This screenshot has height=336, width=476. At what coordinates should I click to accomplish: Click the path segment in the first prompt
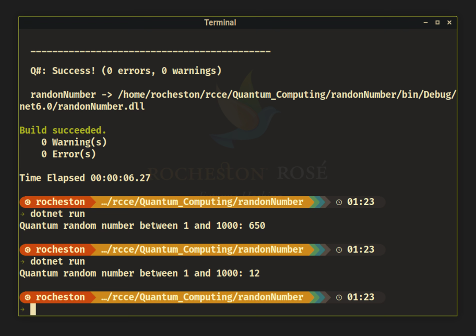[x=202, y=202]
